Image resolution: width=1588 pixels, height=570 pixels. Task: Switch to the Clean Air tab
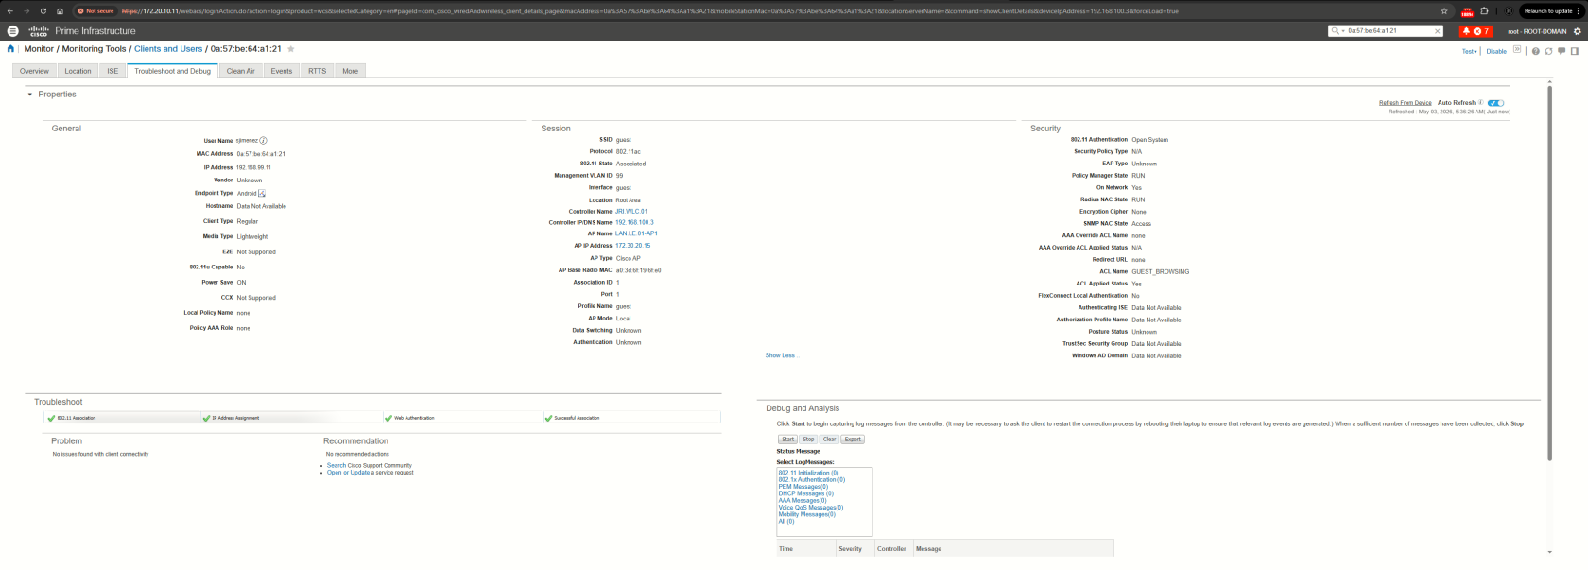tap(240, 71)
